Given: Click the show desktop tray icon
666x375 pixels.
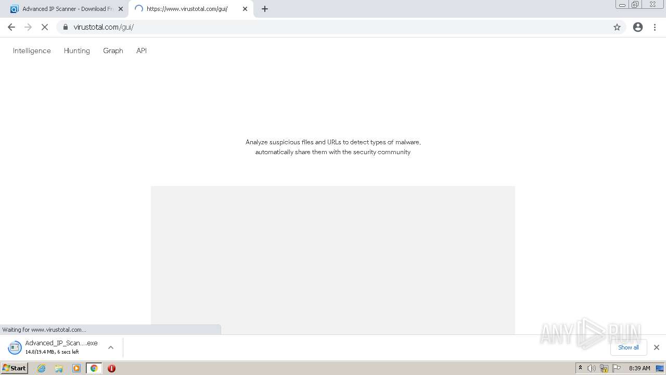Looking at the screenshot, I should click(660, 368).
